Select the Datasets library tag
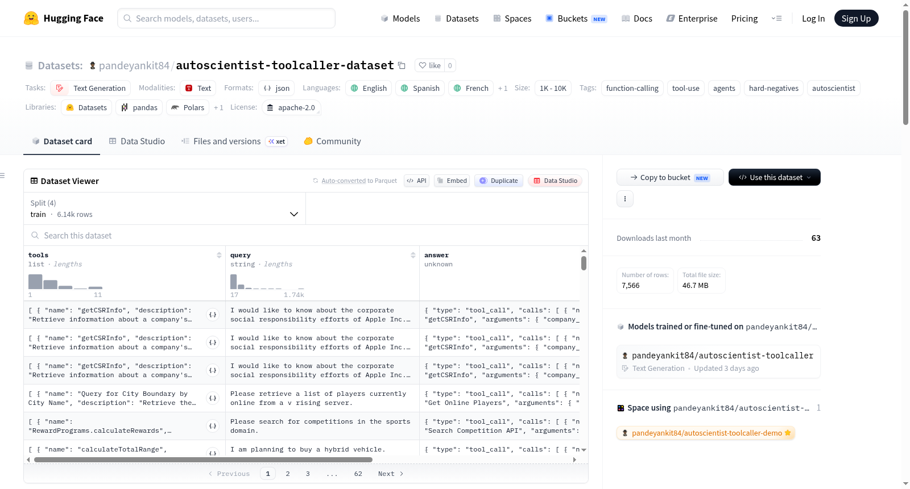This screenshot has height=489, width=910. tap(86, 107)
